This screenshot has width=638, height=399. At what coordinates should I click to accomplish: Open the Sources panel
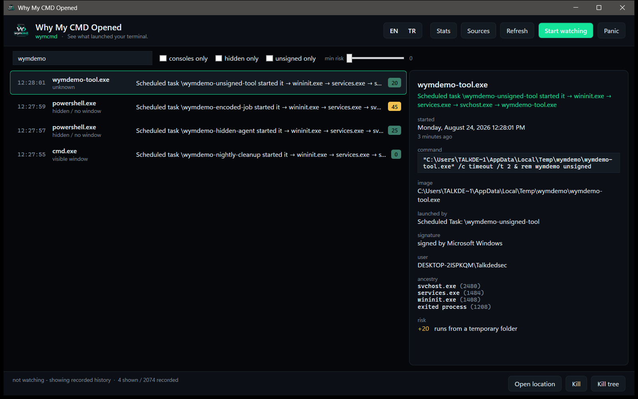[x=478, y=31]
